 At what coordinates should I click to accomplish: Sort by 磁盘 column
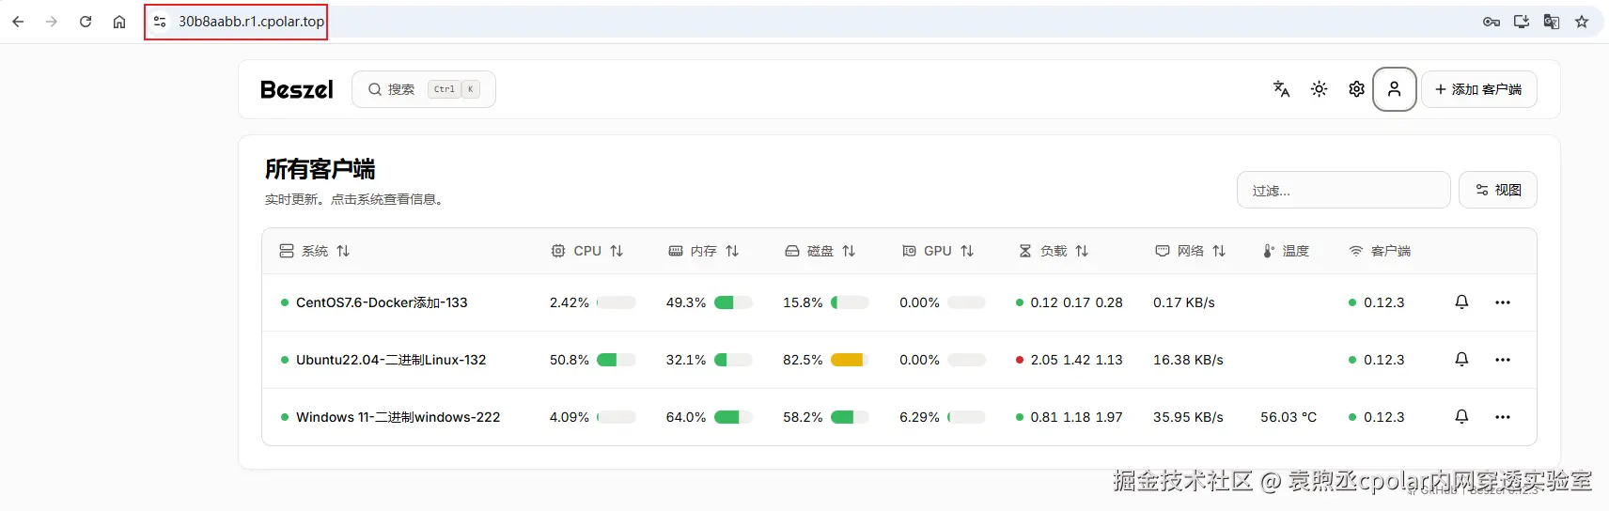click(x=820, y=251)
